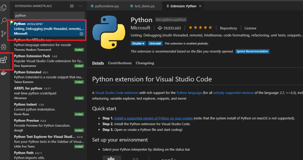This screenshot has width=303, height=160.
Task: Click the Uninstall button
Action: (x=155, y=43)
